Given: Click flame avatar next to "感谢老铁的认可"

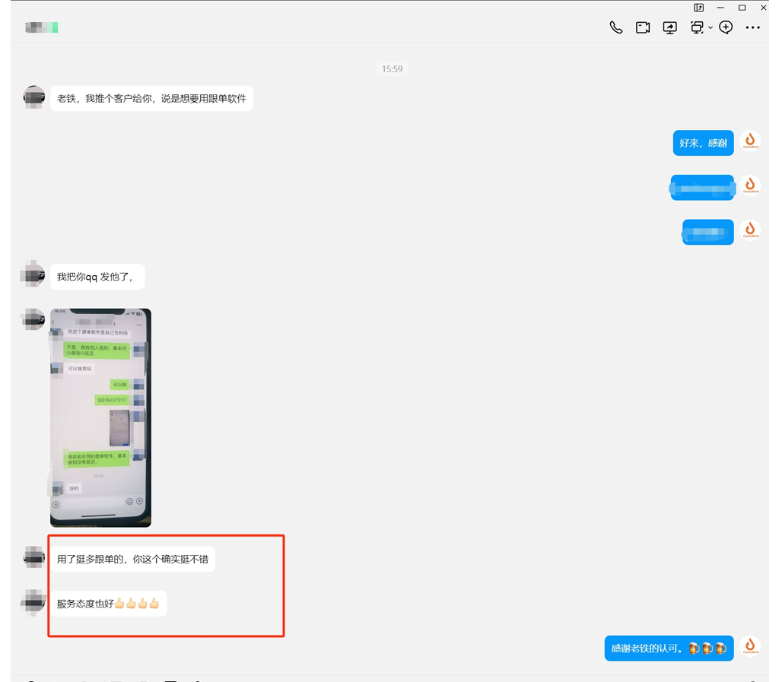Looking at the screenshot, I should click(x=750, y=647).
